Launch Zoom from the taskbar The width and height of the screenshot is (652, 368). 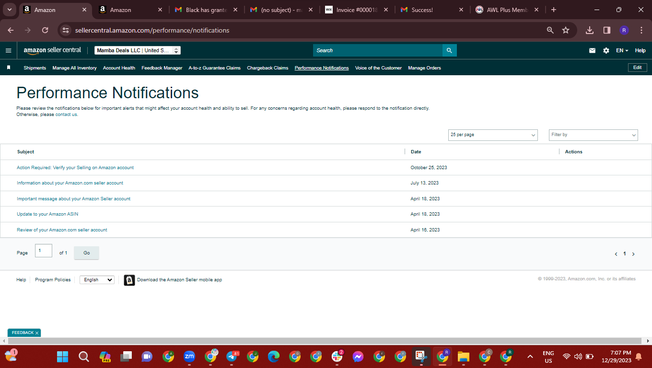tap(189, 356)
